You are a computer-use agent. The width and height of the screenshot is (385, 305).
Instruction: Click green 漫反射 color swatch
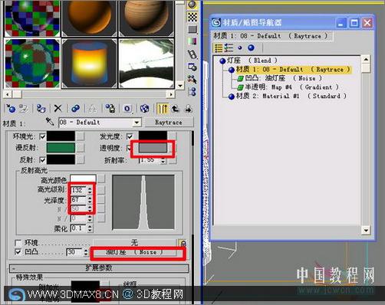coord(61,148)
